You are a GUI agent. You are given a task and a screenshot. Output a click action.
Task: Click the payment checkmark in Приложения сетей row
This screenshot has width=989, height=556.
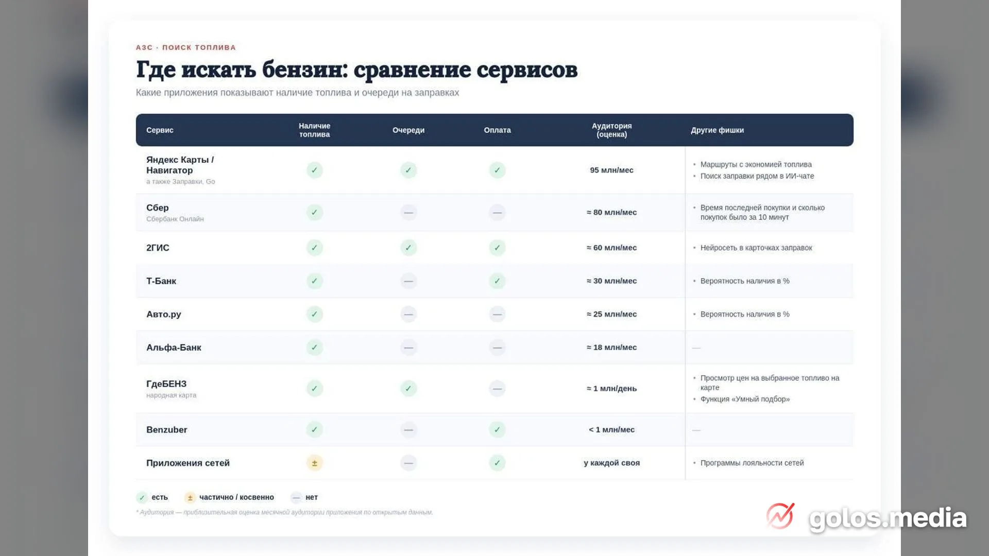click(x=497, y=463)
